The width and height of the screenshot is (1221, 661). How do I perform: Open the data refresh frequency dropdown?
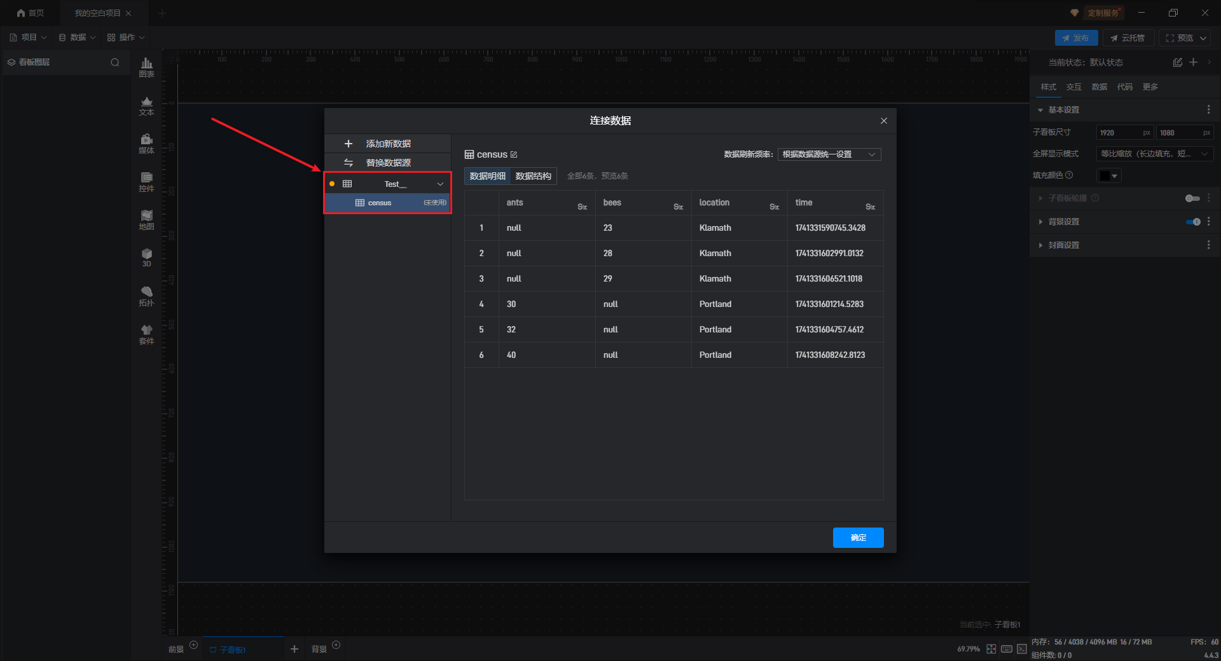pyautogui.click(x=829, y=154)
